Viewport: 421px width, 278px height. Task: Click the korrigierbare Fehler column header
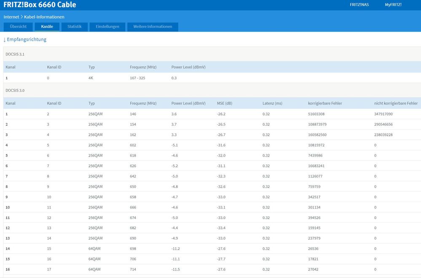coord(325,103)
